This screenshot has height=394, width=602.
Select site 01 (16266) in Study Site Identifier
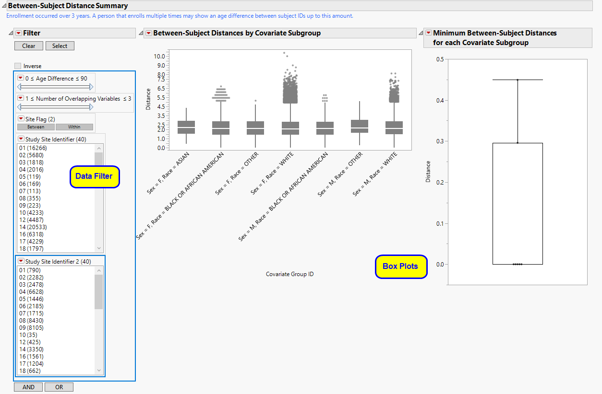click(x=33, y=148)
